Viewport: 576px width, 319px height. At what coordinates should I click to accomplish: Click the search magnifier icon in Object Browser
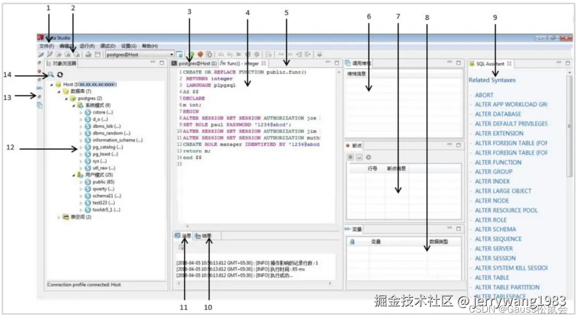click(50, 74)
